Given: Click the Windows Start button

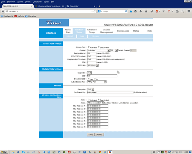Looking at the screenshot, I should [x=4, y=152].
